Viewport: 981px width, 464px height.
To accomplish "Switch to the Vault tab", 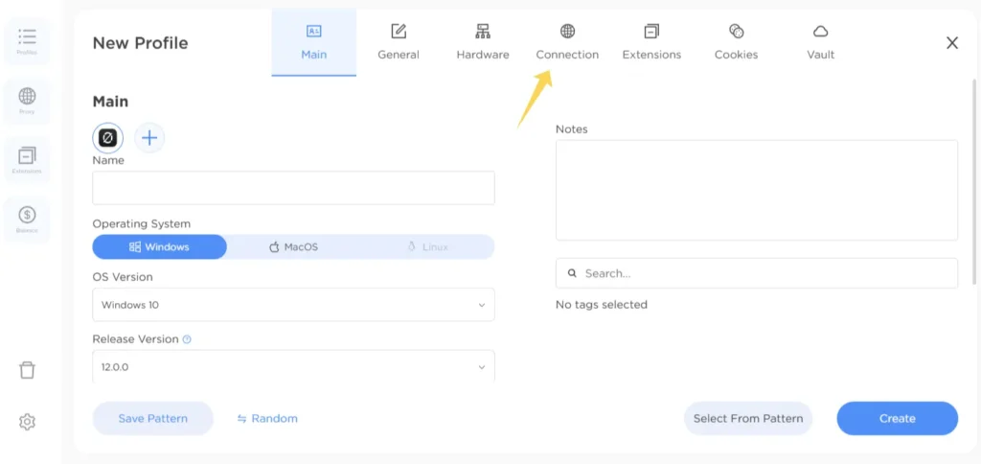I will (x=821, y=42).
